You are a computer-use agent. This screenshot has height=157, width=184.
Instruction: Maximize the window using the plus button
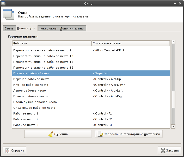pyautogui.click(x=175, y=4)
